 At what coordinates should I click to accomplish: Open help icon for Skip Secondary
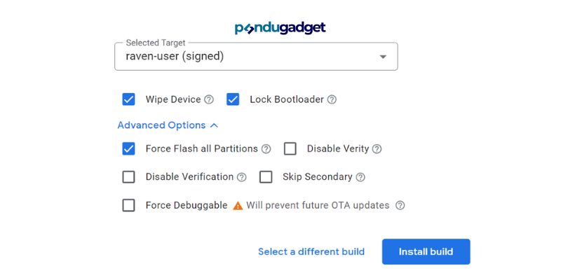coord(360,177)
